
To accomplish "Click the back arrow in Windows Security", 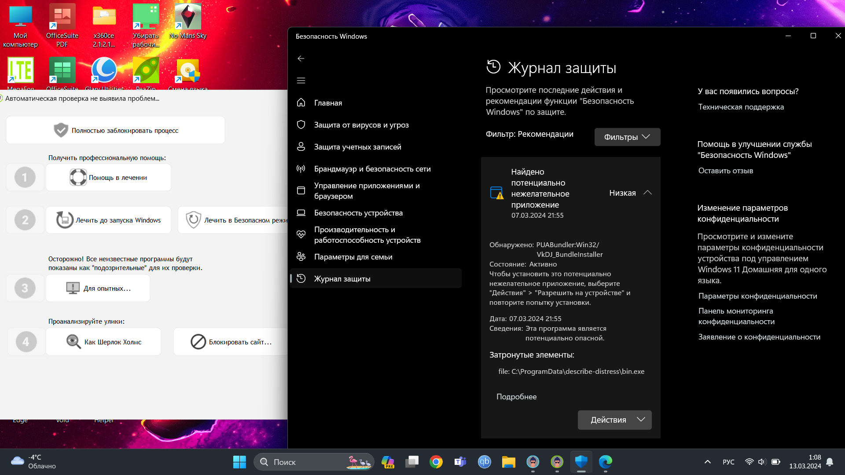I will click(x=301, y=58).
